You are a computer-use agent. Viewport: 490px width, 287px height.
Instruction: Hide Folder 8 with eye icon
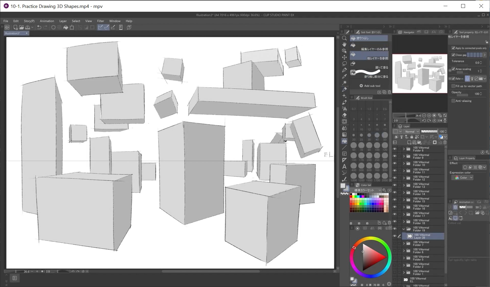coord(395,149)
